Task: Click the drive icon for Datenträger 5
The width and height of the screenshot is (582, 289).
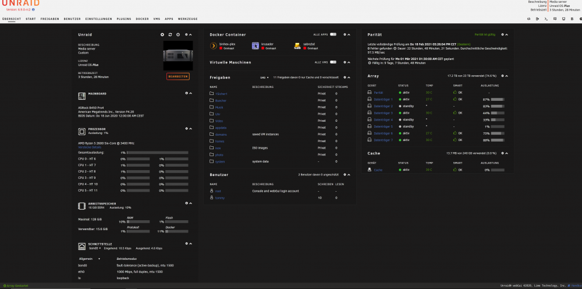Action: click(x=370, y=126)
